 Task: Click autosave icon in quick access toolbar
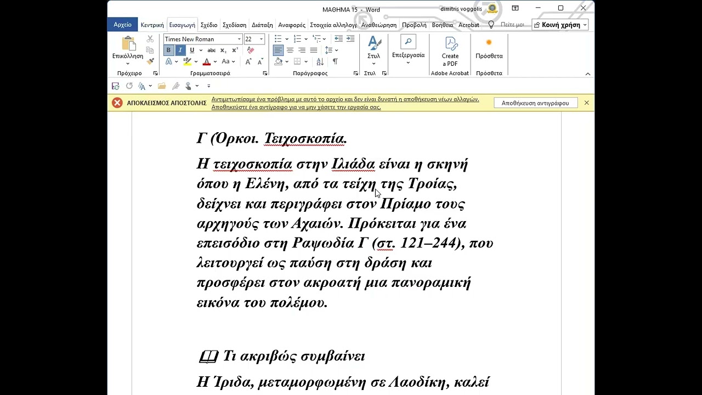coord(115,86)
